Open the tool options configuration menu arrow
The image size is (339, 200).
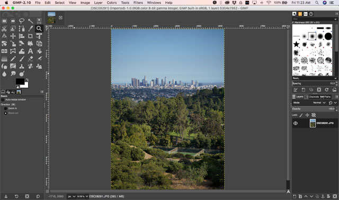tap(42, 92)
